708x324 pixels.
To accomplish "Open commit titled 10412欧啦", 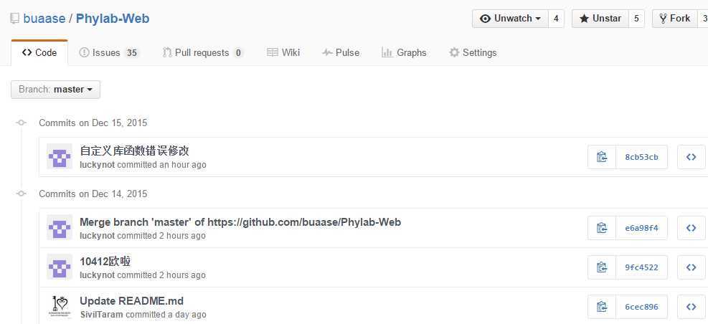I will [x=105, y=261].
